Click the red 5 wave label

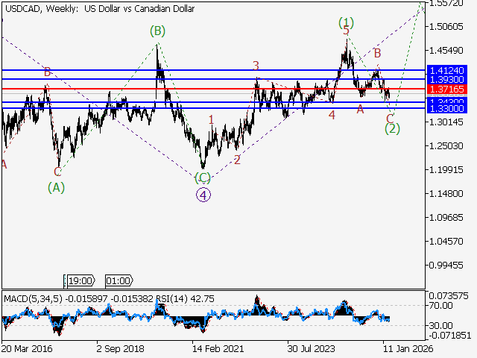click(346, 31)
